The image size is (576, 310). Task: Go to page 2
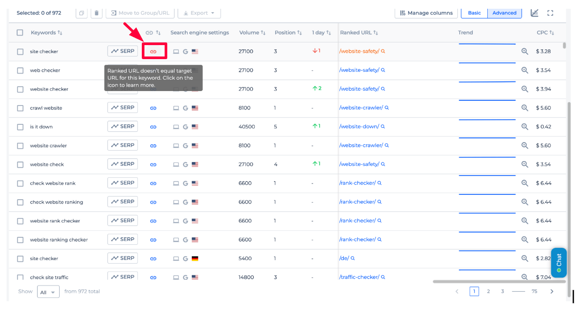pos(488,291)
